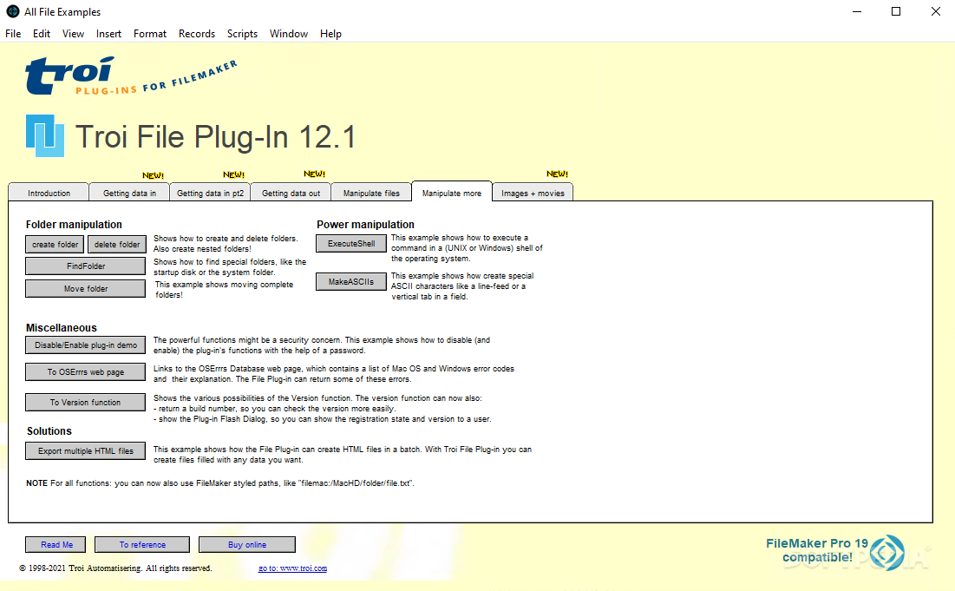Click Export multiple HTML files button
The height and width of the screenshot is (591, 955).
click(x=85, y=451)
